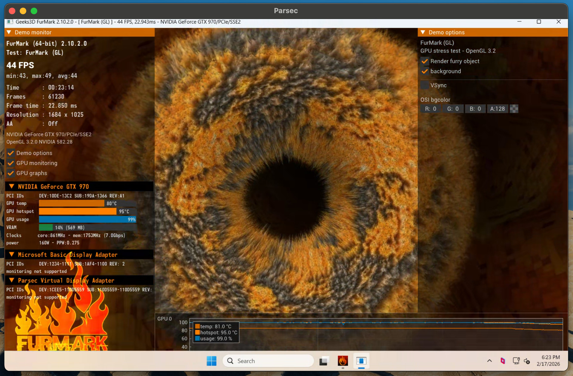This screenshot has width=573, height=376.
Task: Collapse the Demo options panel
Action: coord(423,32)
